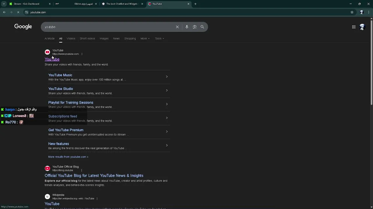Screen dimensions: 373x209
Task: Open Official YouTube Blog result link
Action: pos(94,176)
